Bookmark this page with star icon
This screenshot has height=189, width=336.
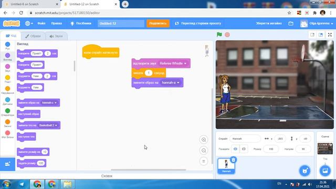(289, 13)
